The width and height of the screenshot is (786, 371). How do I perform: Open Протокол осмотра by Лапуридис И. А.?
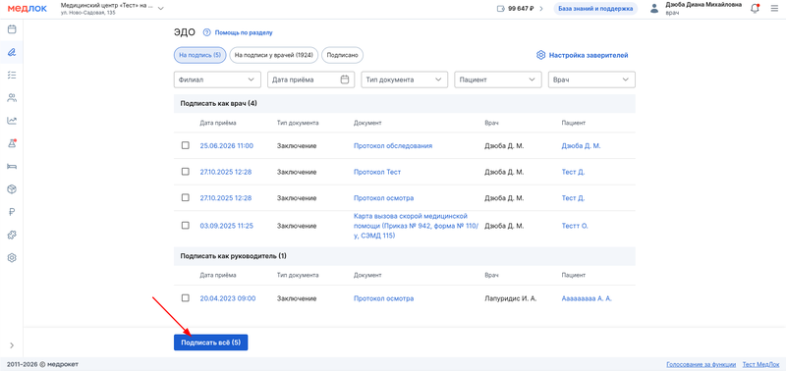383,298
